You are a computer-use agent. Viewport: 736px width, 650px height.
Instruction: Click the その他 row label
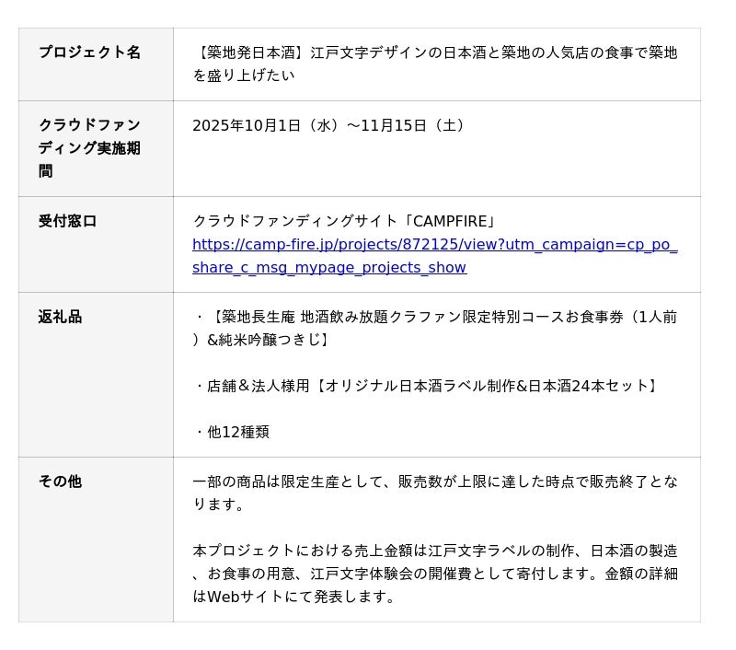pos(60,482)
